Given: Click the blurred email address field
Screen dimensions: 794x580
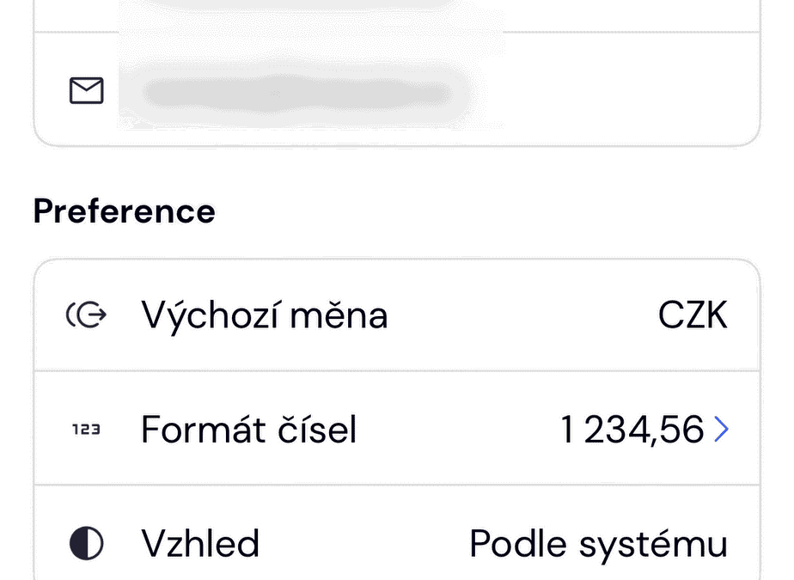Looking at the screenshot, I should pyautogui.click(x=296, y=92).
